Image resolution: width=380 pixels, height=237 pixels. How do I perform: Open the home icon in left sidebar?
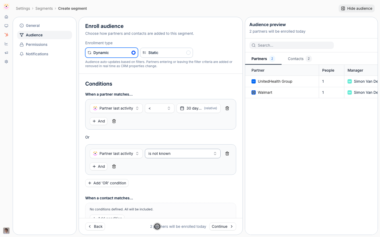pos(6,17)
